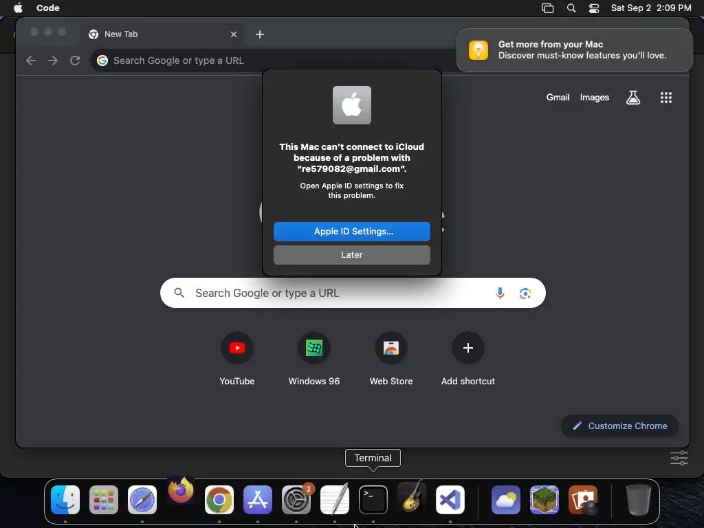Image resolution: width=704 pixels, height=528 pixels.
Task: Click the Google search box on page
Action: (353, 293)
